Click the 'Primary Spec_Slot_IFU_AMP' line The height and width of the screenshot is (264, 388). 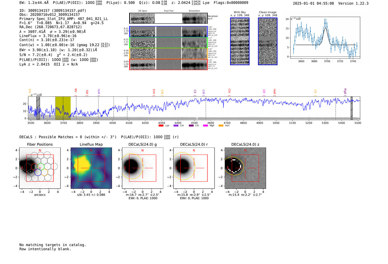point(64,19)
